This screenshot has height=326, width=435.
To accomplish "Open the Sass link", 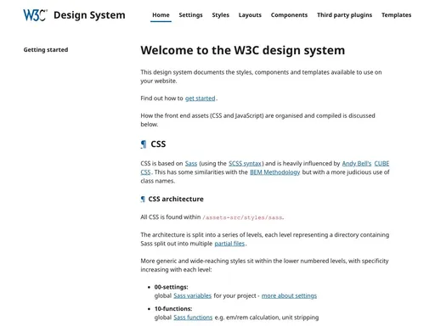I will click(x=191, y=164).
